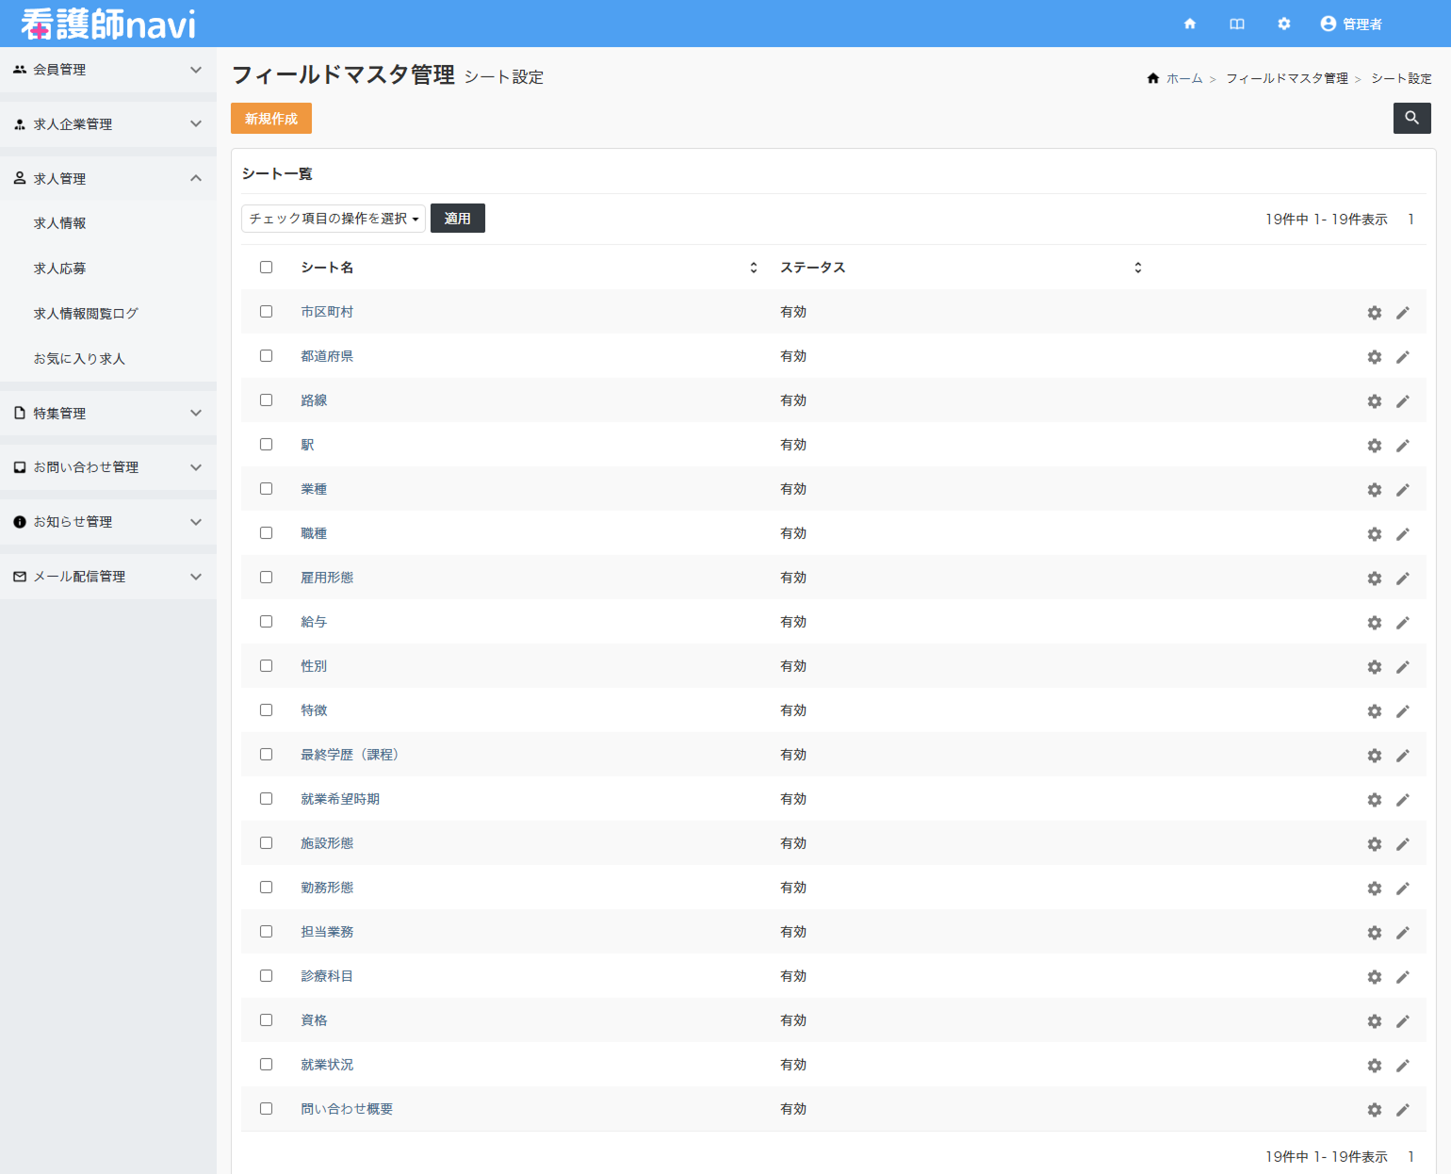1451x1174 pixels.
Task: Select 求人応募 from the sidebar menu
Action: pyautogui.click(x=58, y=268)
